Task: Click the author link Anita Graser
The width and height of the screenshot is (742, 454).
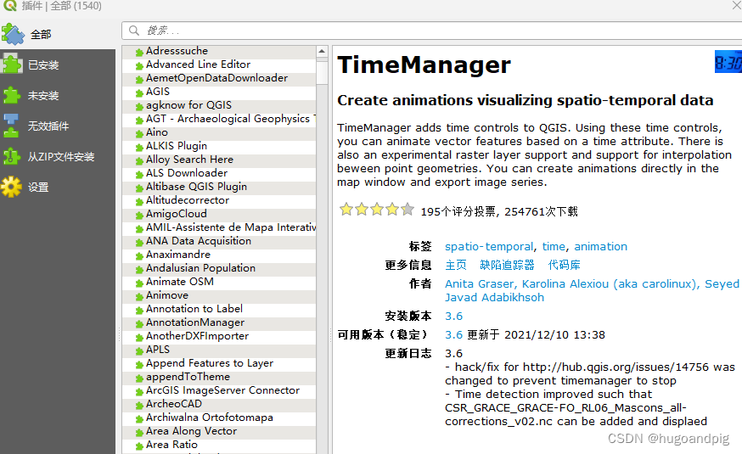Action: 479,283
